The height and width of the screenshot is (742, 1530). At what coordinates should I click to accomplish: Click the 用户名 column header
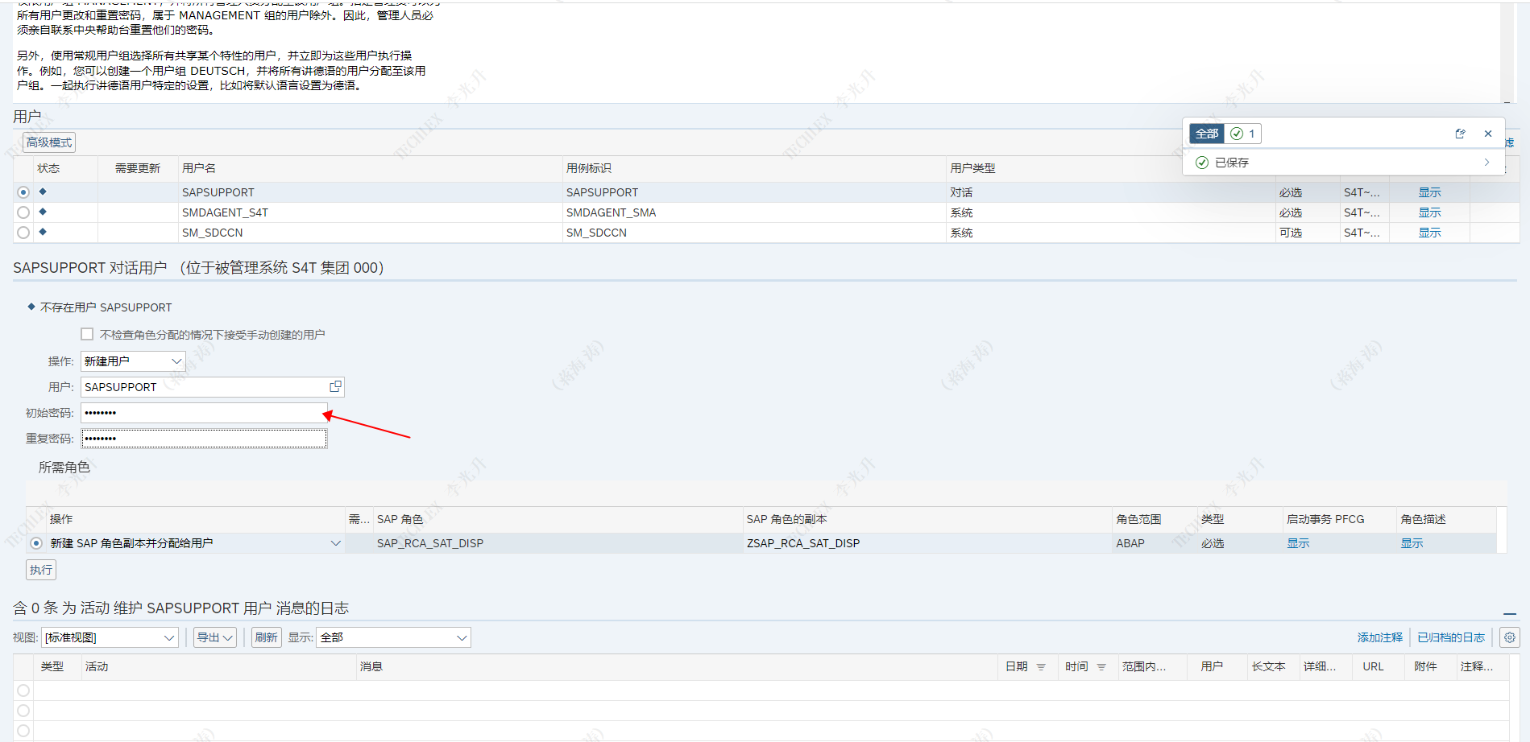[x=199, y=168]
